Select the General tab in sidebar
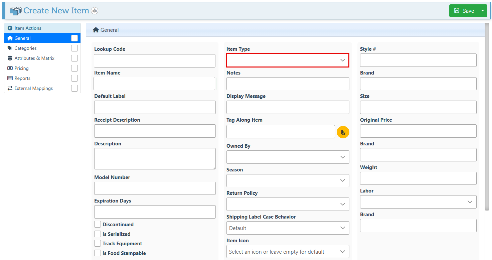Image resolution: width=492 pixels, height=260 pixels. pyautogui.click(x=23, y=38)
